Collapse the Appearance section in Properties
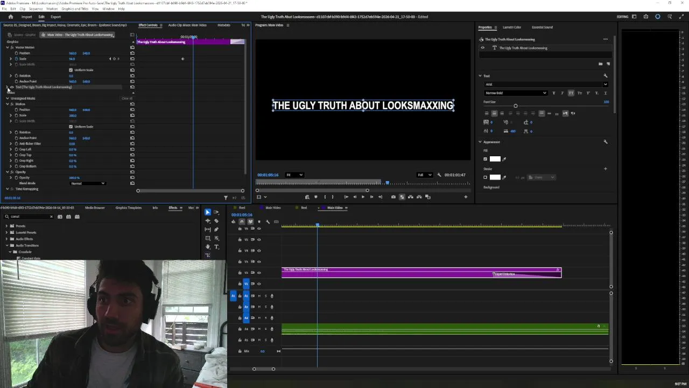Image resolution: width=689 pixels, height=388 pixels. [x=480, y=142]
